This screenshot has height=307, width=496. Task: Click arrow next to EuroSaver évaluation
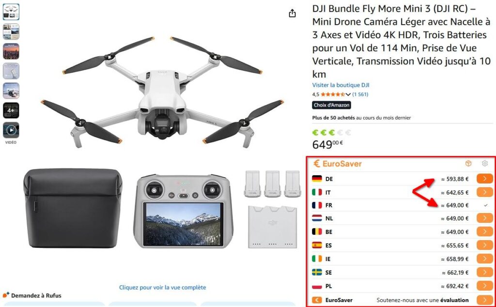pyautogui.click(x=485, y=300)
